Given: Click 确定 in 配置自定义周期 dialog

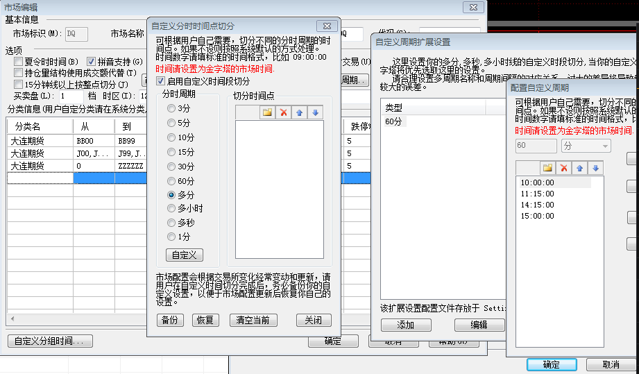Looking at the screenshot, I should (x=552, y=364).
